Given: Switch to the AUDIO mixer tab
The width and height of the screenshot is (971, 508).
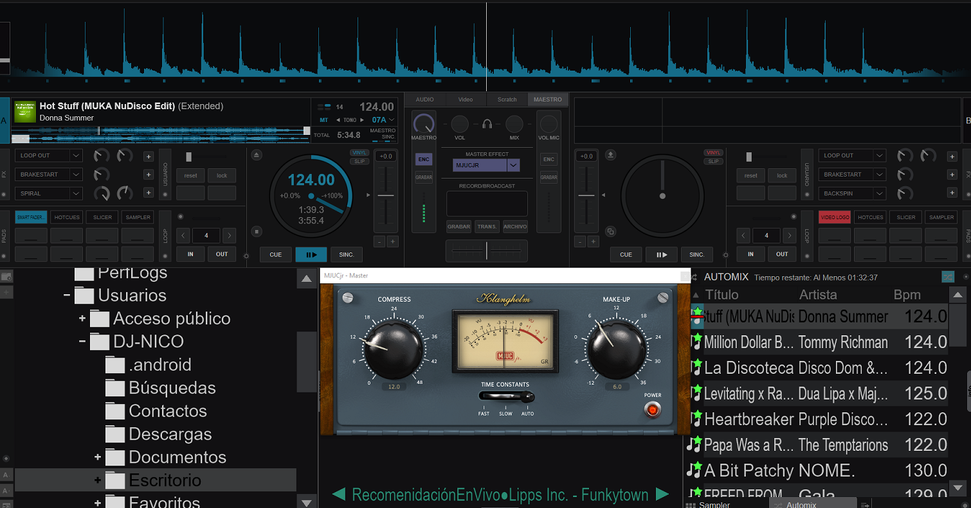Looking at the screenshot, I should tap(425, 100).
